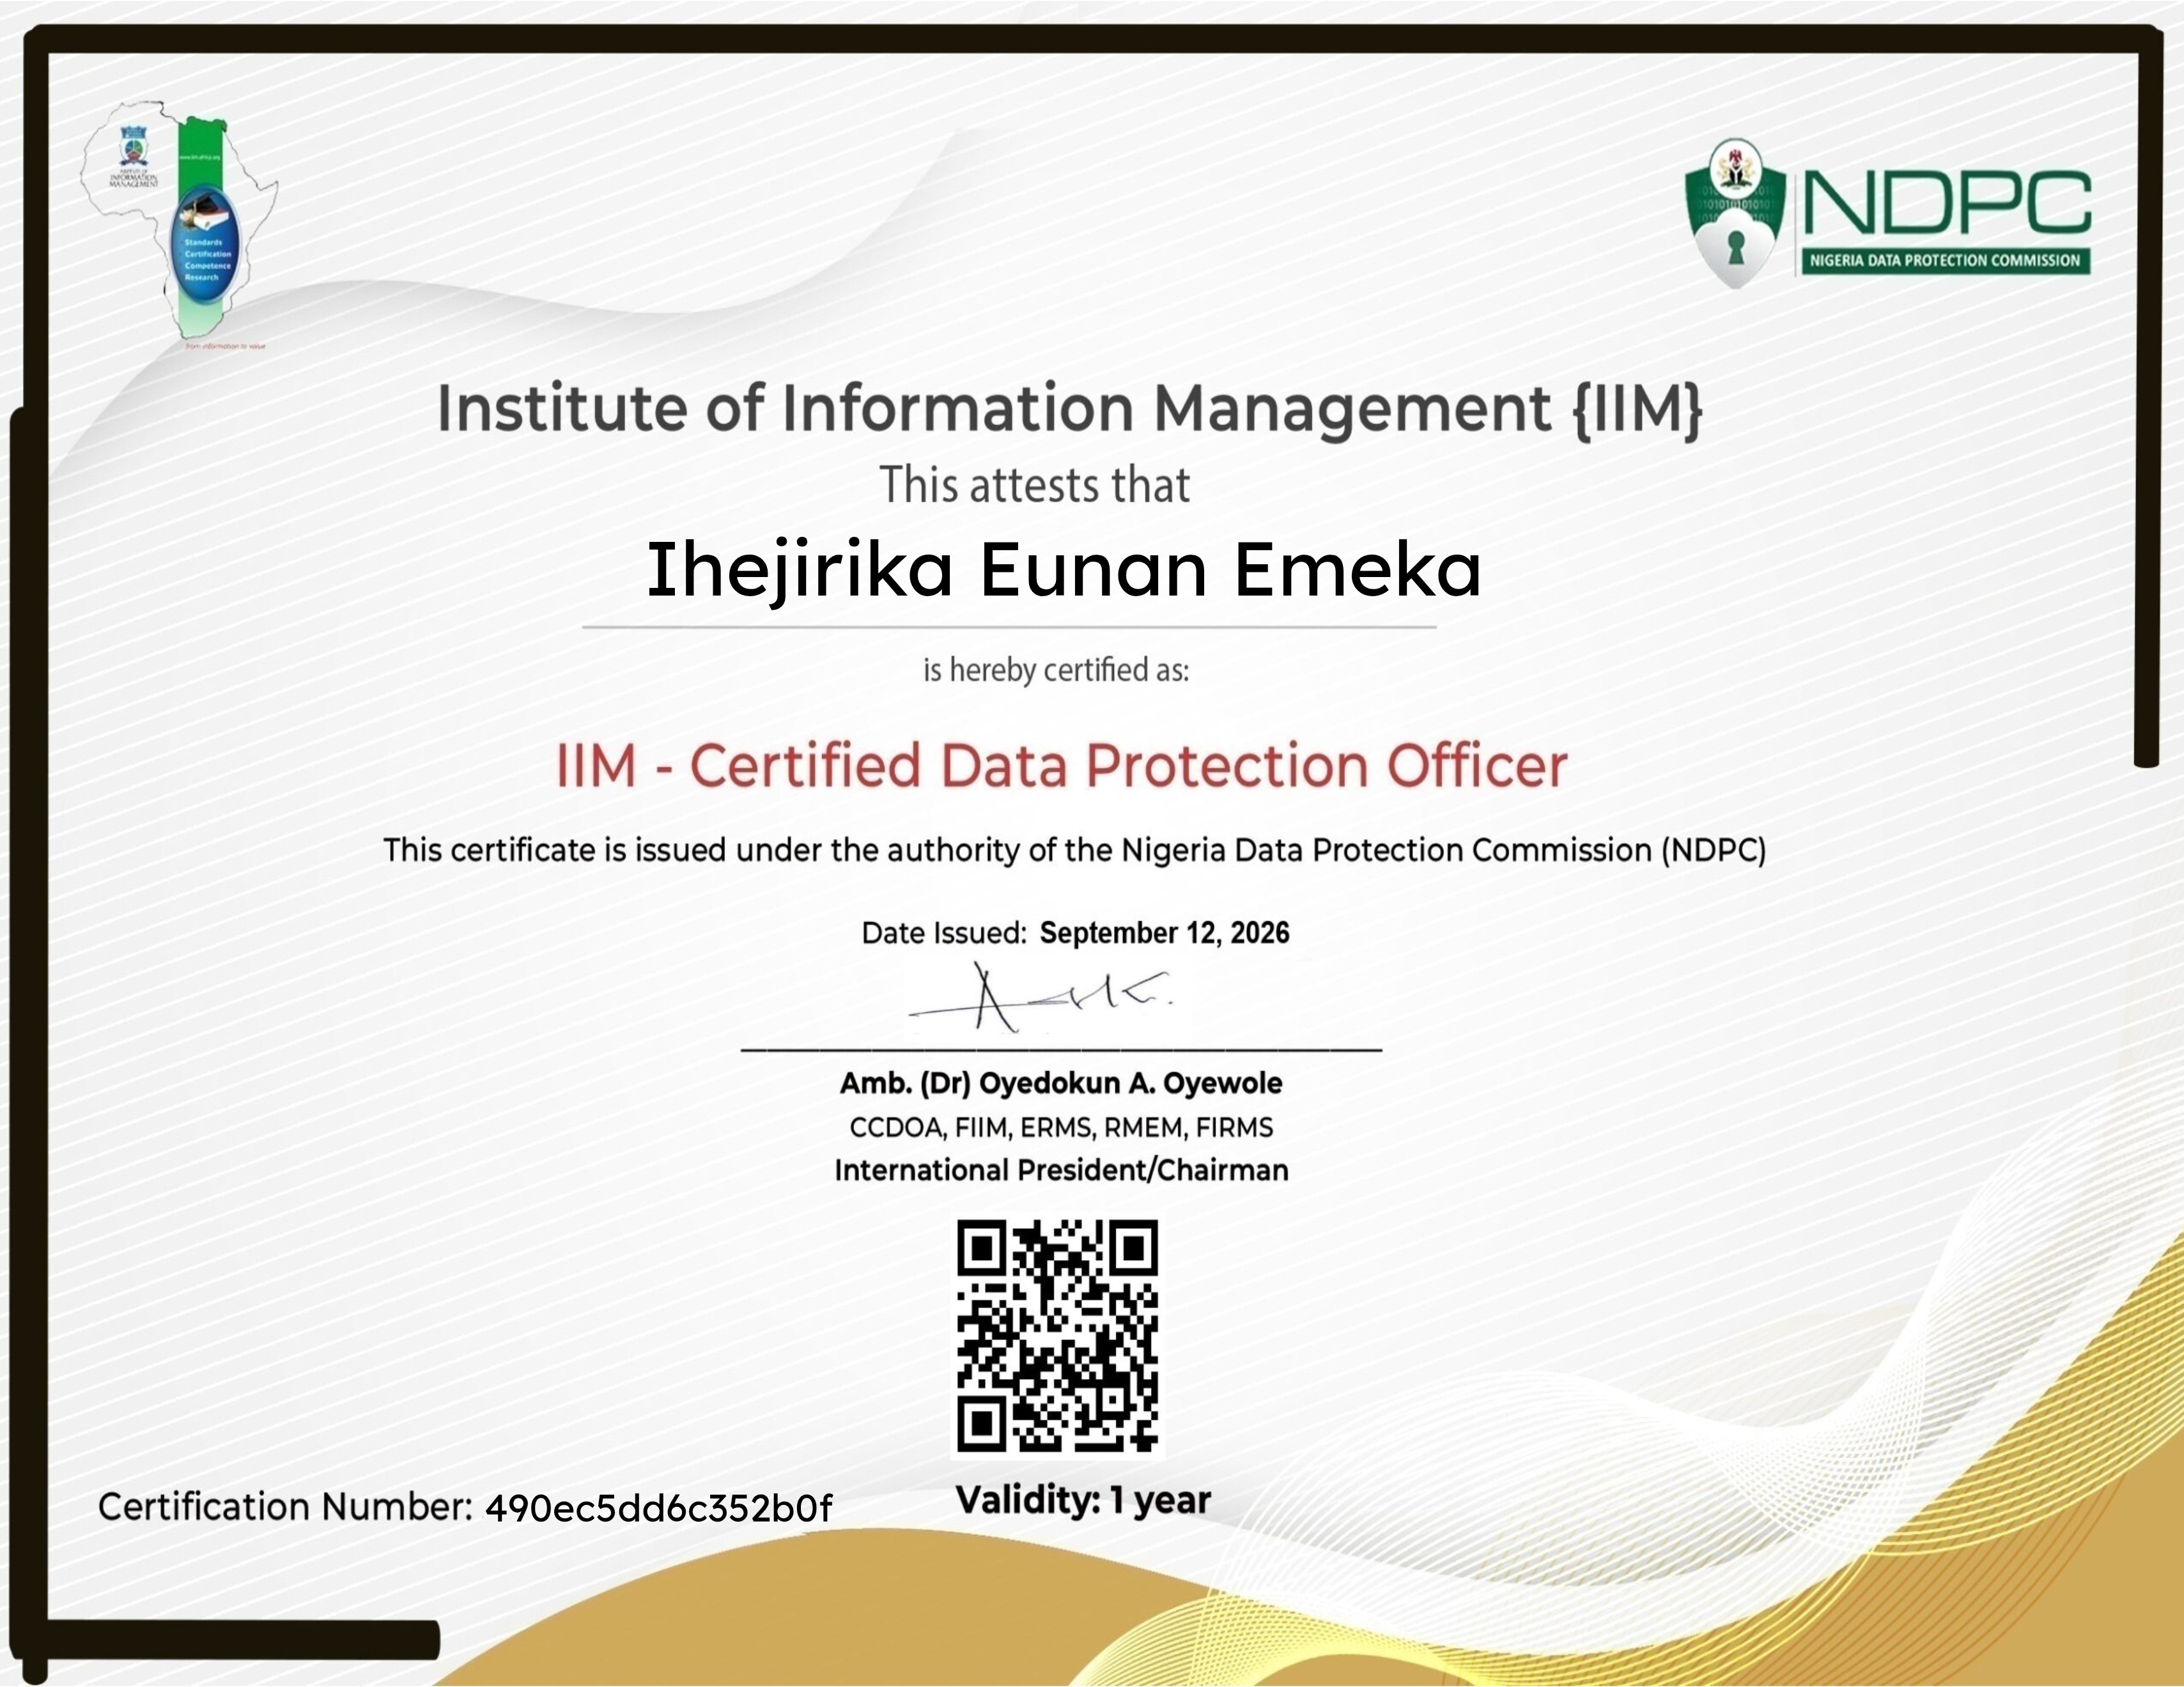Click the QR code image
The image size is (2184, 1687).
point(1057,1335)
